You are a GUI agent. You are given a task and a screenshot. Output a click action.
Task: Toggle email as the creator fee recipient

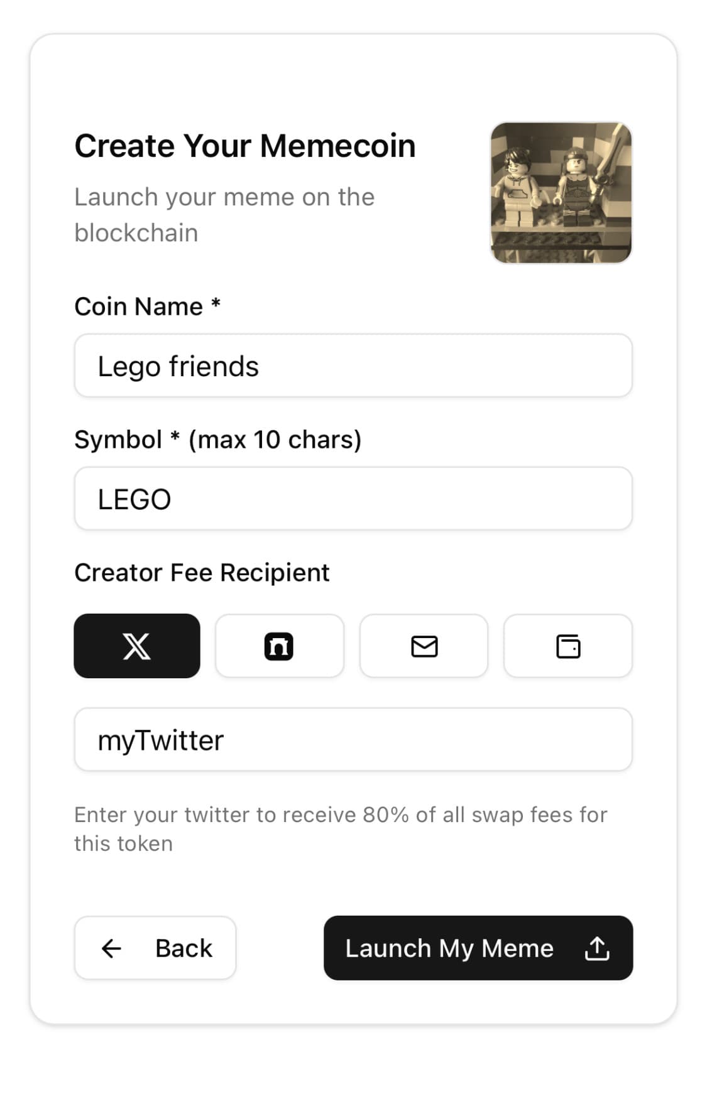pos(424,646)
